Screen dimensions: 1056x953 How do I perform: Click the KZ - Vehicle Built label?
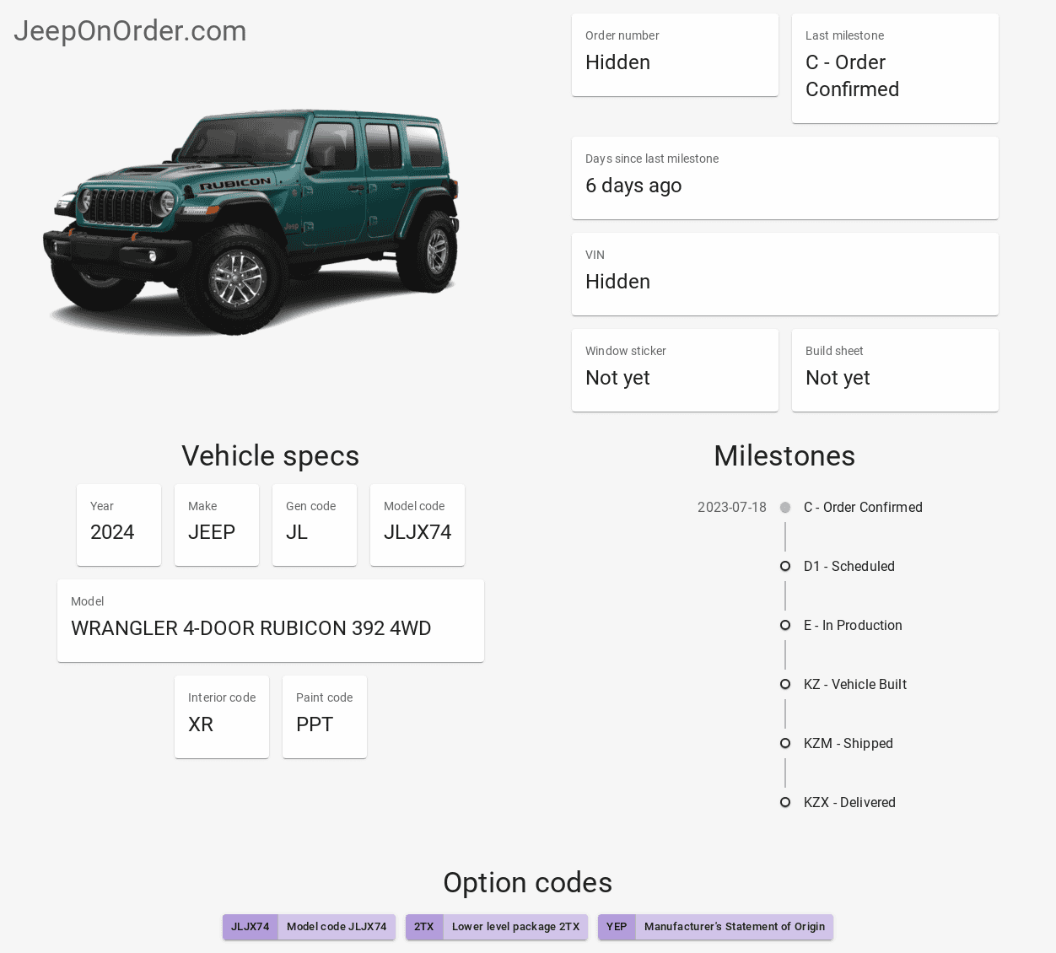[x=855, y=685]
